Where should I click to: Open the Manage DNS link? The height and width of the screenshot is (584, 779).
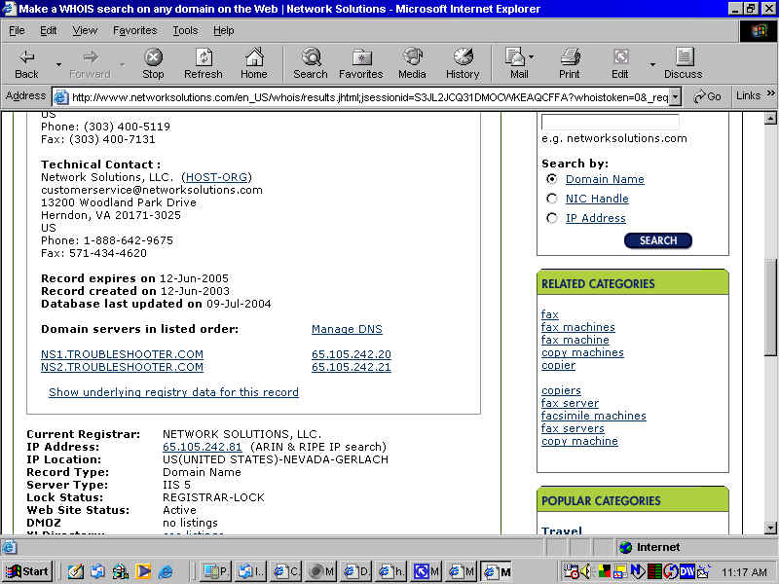347,329
